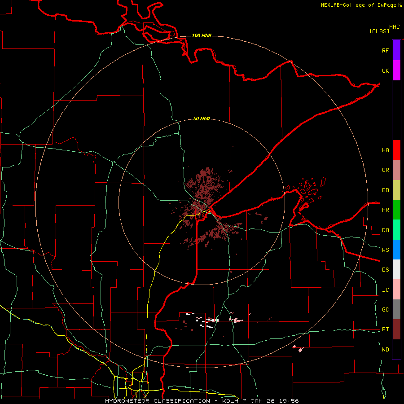This screenshot has width=404, height=404.
Task: Click the brown BI color swatch
Action: pos(396,329)
